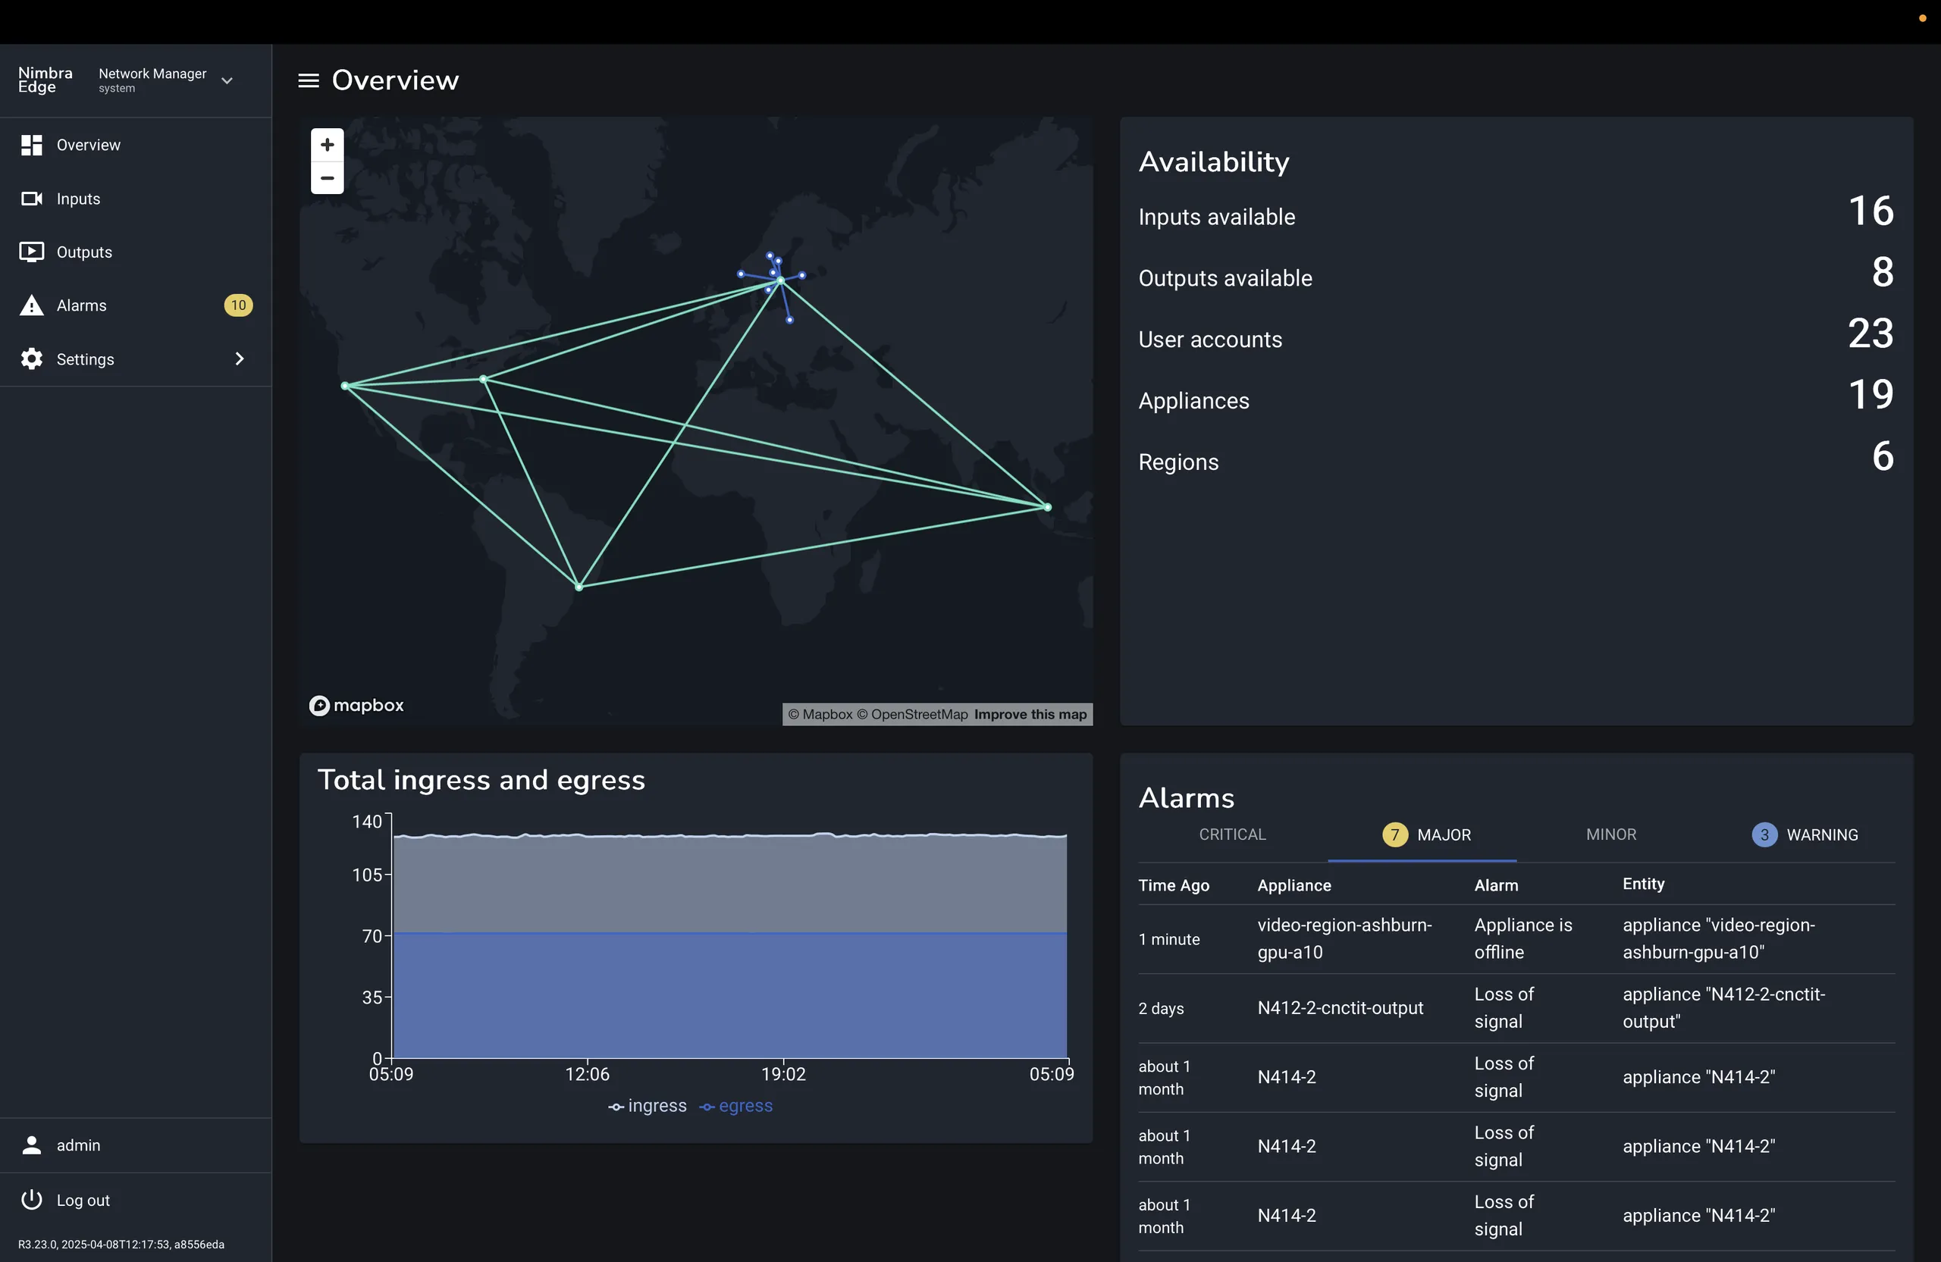Click the Inputs camera icon
The image size is (1941, 1262).
pos(31,199)
